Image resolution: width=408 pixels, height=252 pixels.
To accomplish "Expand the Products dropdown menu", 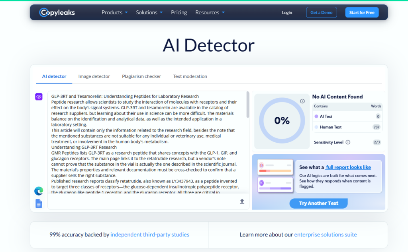I will click(x=114, y=12).
